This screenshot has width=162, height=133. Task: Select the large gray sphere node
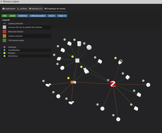pyautogui.click(x=89, y=47)
